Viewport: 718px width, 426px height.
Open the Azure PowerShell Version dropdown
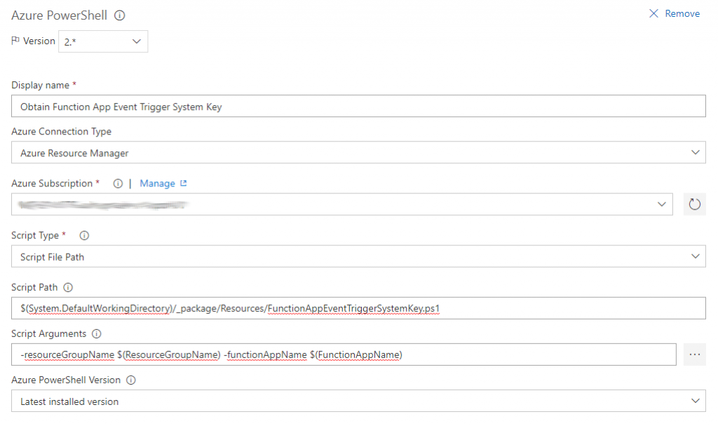pos(358,401)
